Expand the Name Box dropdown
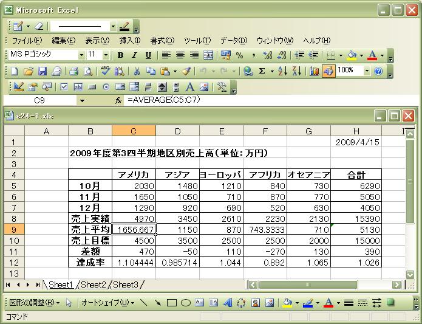The width and height of the screenshot is (422, 324). pyautogui.click(x=82, y=101)
